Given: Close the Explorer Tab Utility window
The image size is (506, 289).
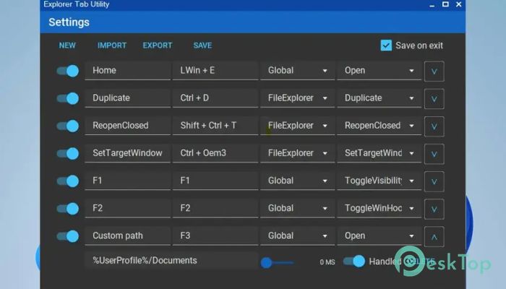Looking at the screenshot, I should pyautogui.click(x=458, y=4).
